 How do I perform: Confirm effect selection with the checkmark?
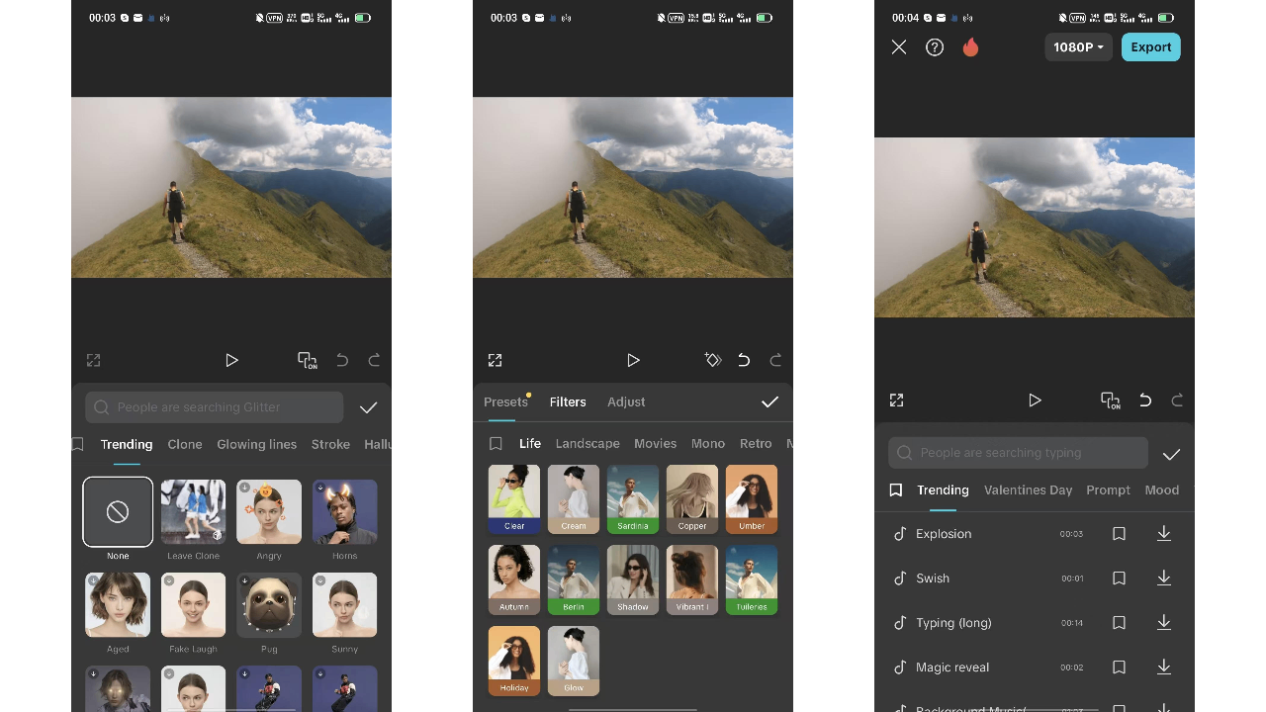coord(369,407)
